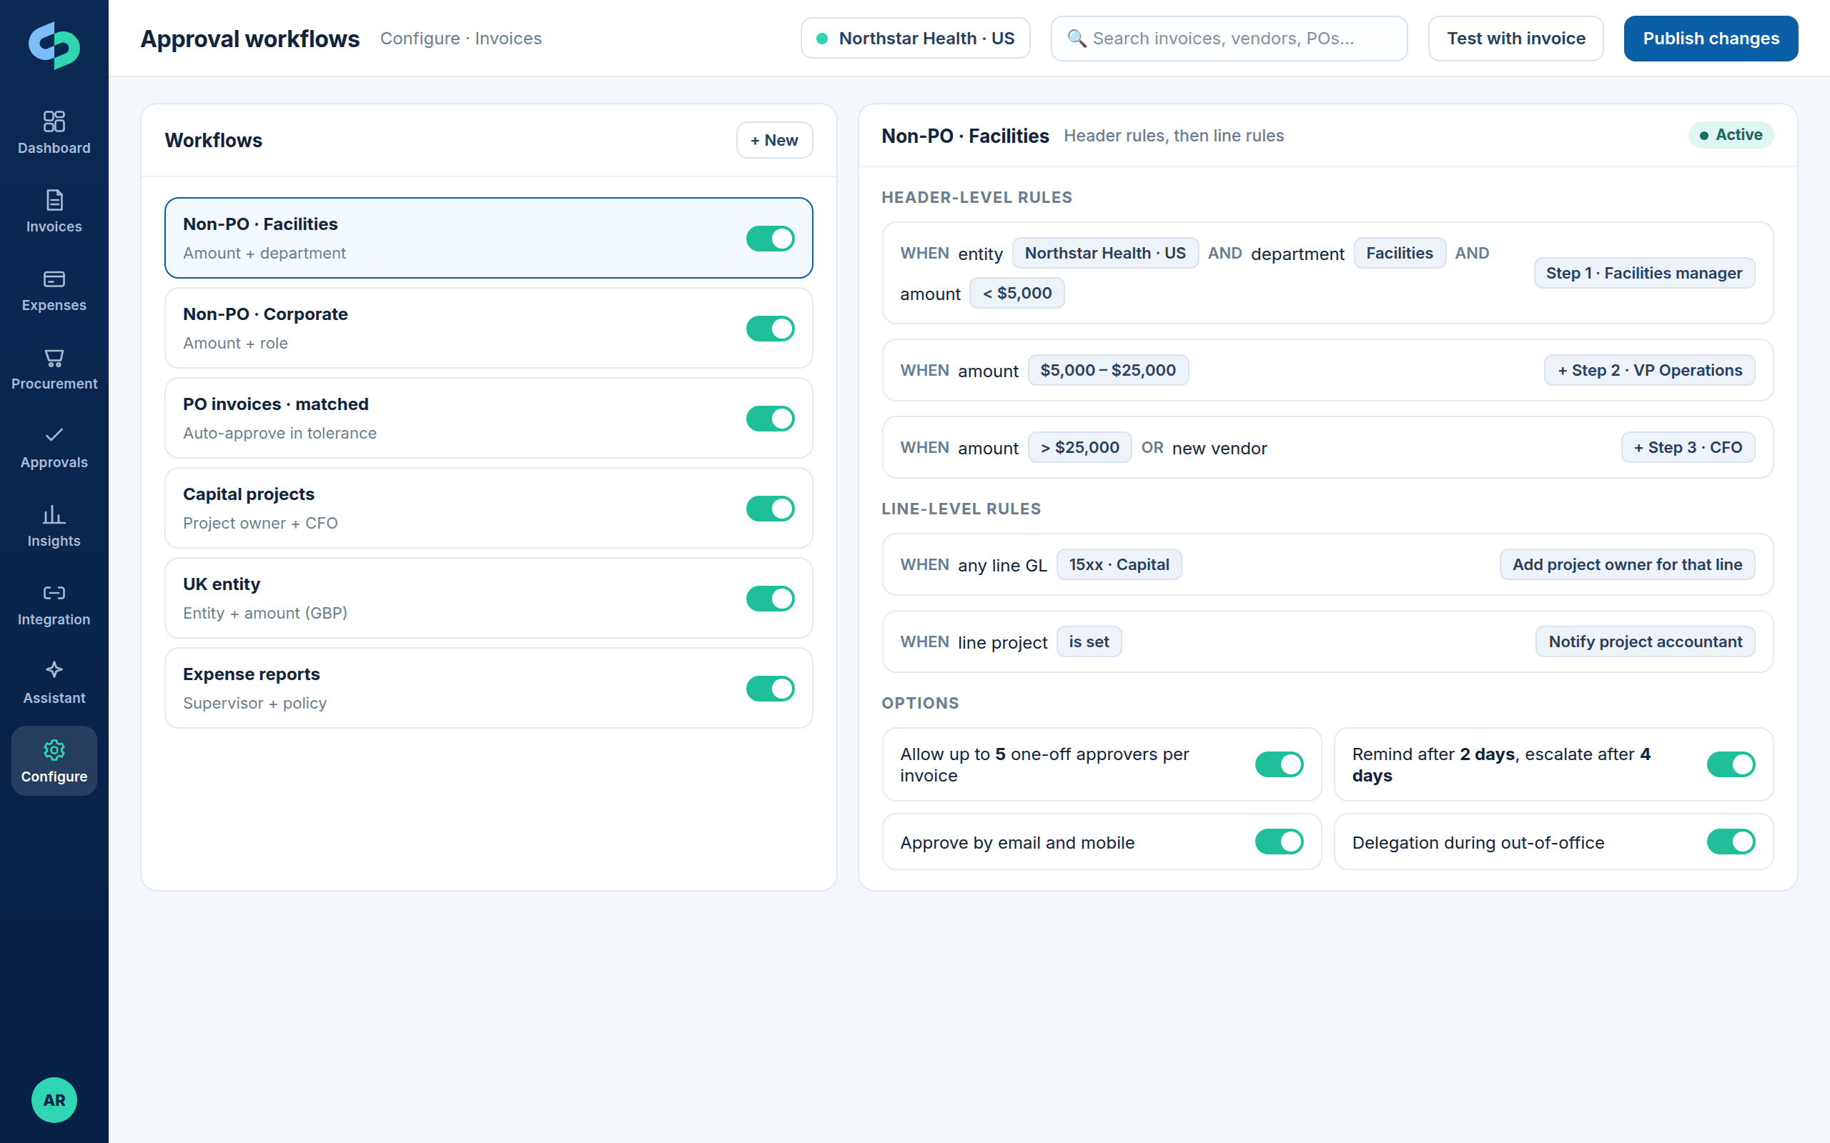
Task: Open the < $5,000 amount chip
Action: [1017, 294]
